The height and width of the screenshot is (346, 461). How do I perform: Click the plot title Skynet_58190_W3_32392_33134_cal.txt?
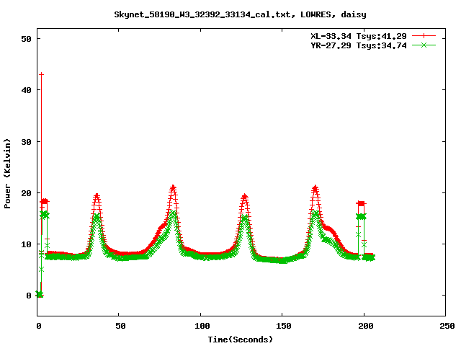click(x=240, y=14)
